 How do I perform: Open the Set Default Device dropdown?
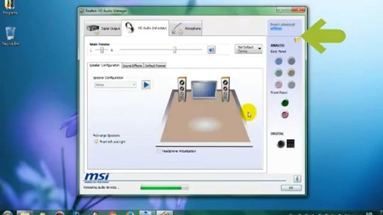pos(248,49)
